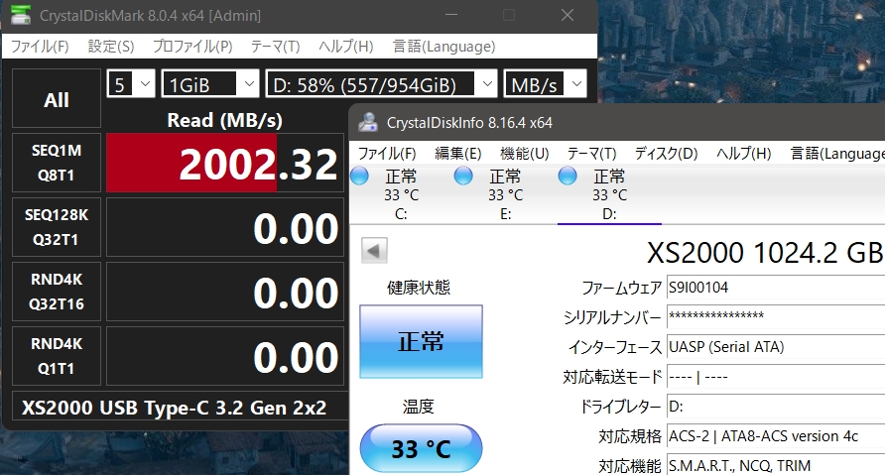This screenshot has height=475, width=885.
Task: Click the blue status orb for drive C:
Action: point(359,176)
